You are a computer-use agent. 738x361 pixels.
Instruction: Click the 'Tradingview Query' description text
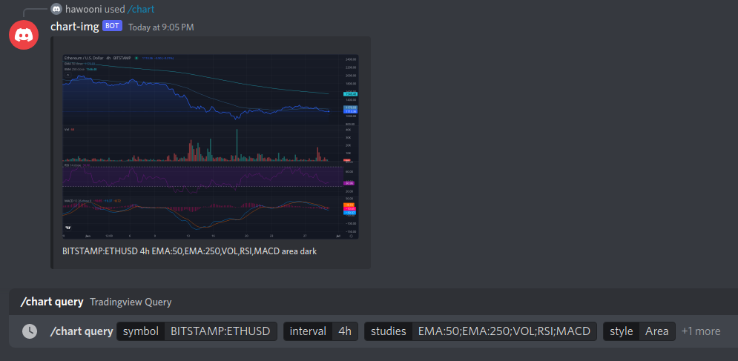[131, 302]
